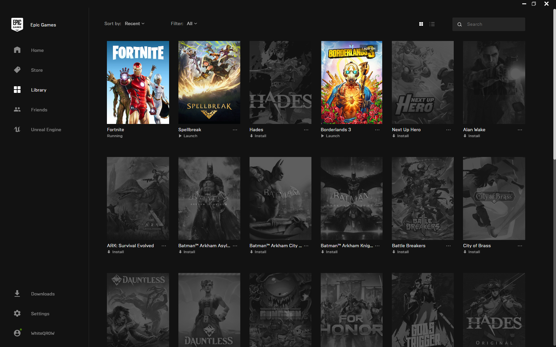Select the Enter the Gungeon cover art
Viewport: 556px width, 347px height.
click(280, 310)
